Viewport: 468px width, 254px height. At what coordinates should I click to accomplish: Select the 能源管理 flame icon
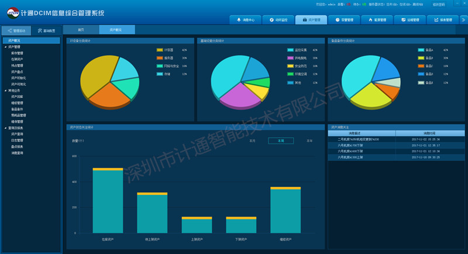(x=370, y=20)
